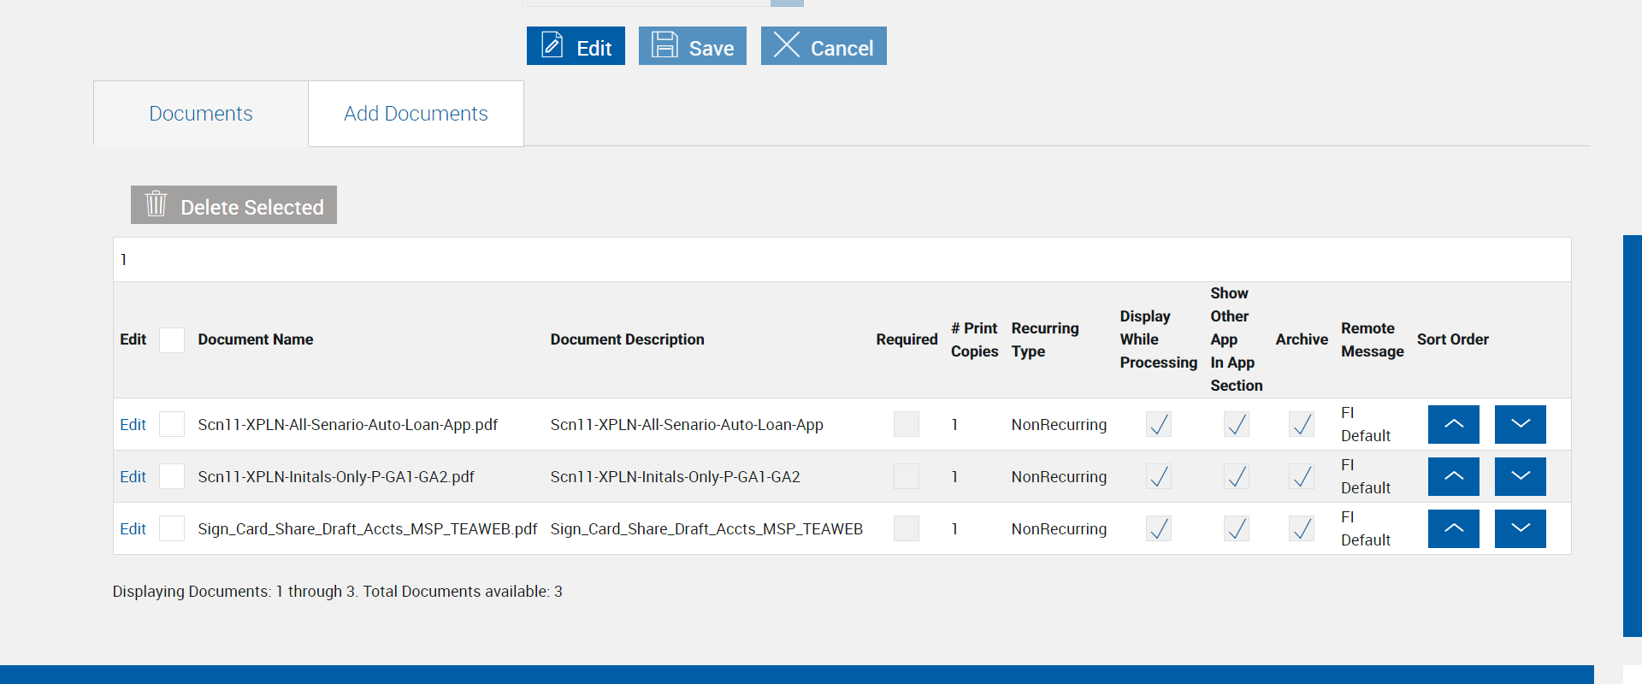The width and height of the screenshot is (1642, 684).
Task: Click Edit link for Sign_Card_Share_Draft document
Action: (x=133, y=529)
